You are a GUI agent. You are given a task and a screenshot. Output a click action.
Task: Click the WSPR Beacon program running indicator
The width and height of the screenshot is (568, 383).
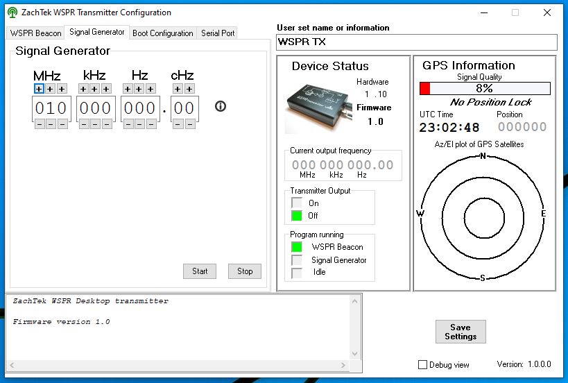[297, 247]
